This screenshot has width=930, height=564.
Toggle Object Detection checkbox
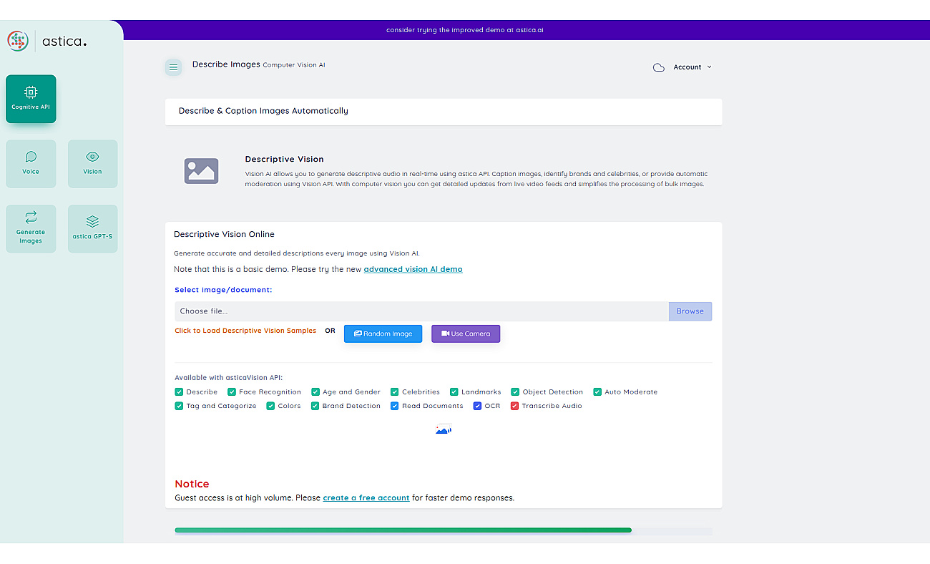[515, 392]
